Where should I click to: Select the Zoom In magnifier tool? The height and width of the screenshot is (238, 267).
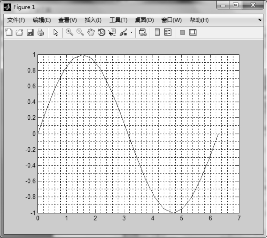click(70, 32)
